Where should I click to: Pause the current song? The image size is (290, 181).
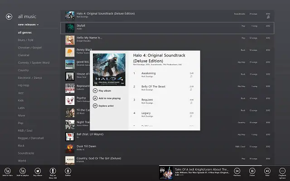[252, 171]
